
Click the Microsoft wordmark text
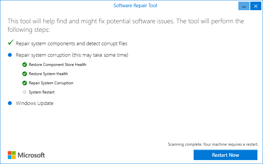pyautogui.click(x=31, y=155)
